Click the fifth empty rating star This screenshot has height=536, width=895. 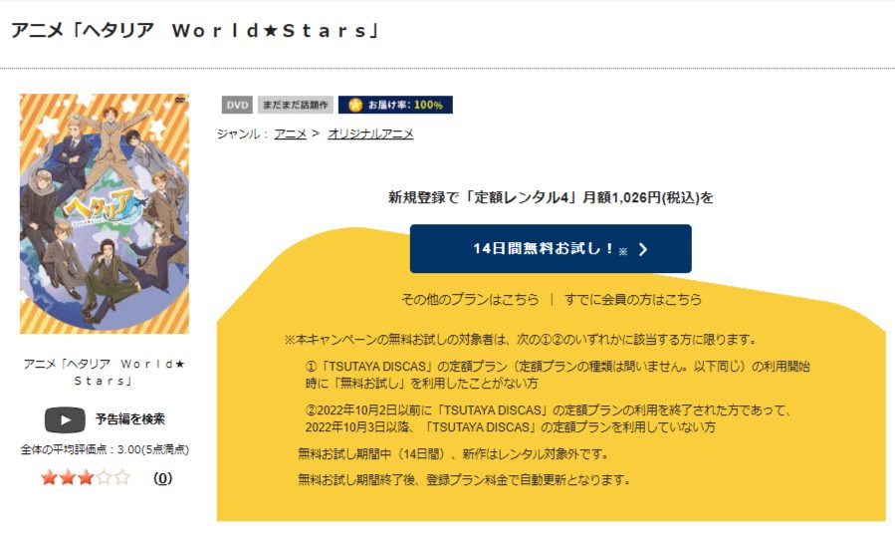pos(122,477)
